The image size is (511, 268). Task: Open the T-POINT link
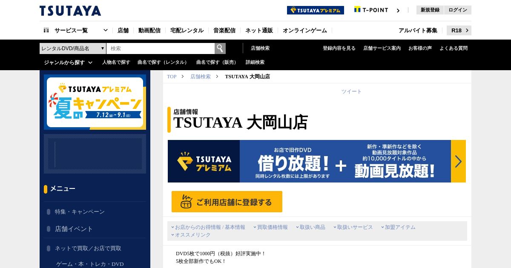(x=371, y=10)
